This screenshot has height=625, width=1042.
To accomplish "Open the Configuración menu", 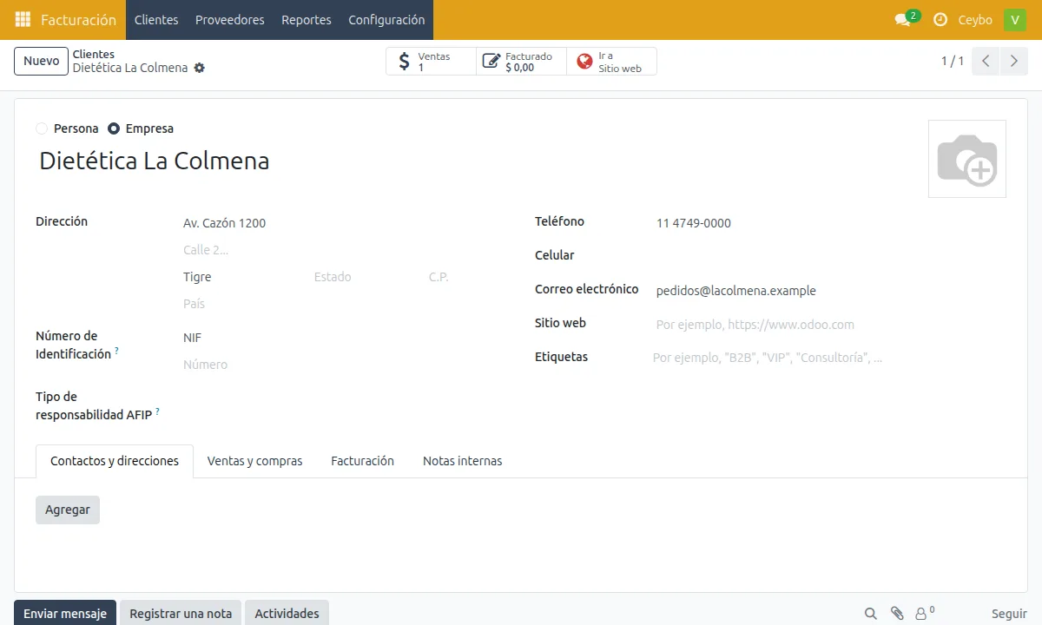I will [x=386, y=20].
